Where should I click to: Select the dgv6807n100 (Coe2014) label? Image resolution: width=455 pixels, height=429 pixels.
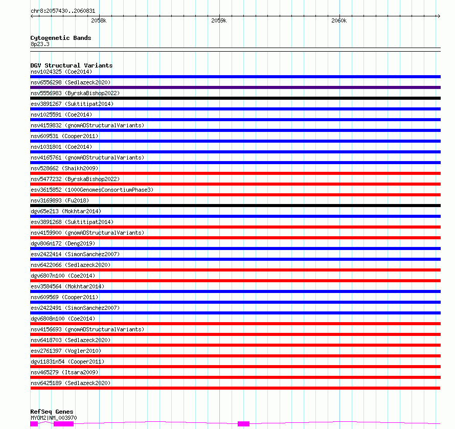coord(63,276)
